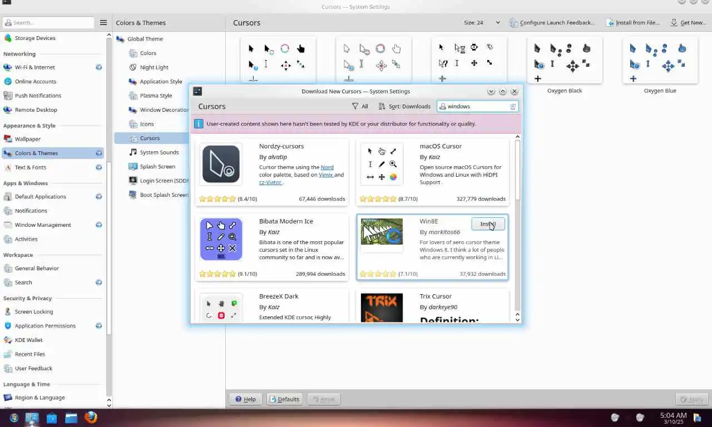Open Window Management icon

(8, 225)
